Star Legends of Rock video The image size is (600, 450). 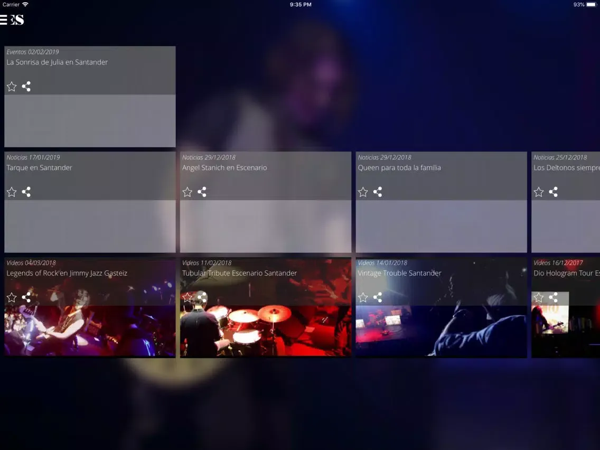click(x=12, y=297)
